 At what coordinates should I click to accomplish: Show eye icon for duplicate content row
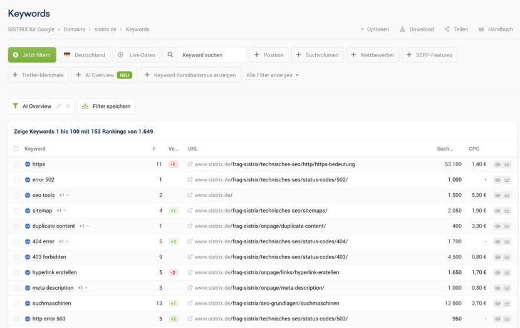click(497, 226)
